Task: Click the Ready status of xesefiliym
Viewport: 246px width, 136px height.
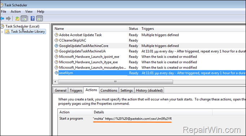Action: [134, 73]
